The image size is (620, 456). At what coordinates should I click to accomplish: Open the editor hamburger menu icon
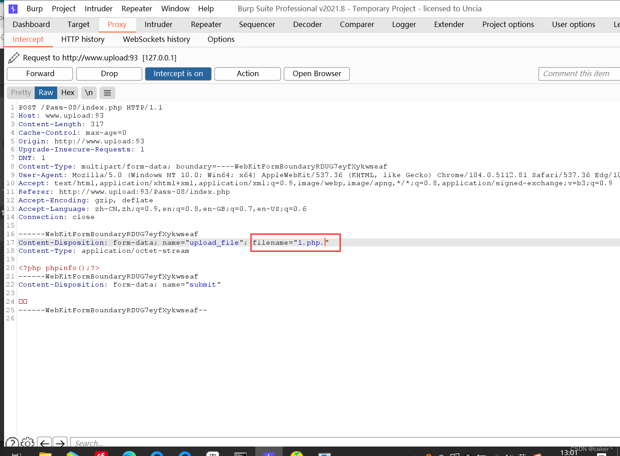[x=107, y=93]
